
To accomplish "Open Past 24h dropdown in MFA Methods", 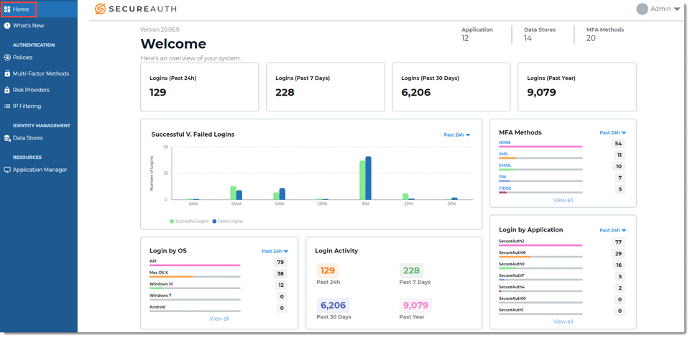I will tap(612, 132).
